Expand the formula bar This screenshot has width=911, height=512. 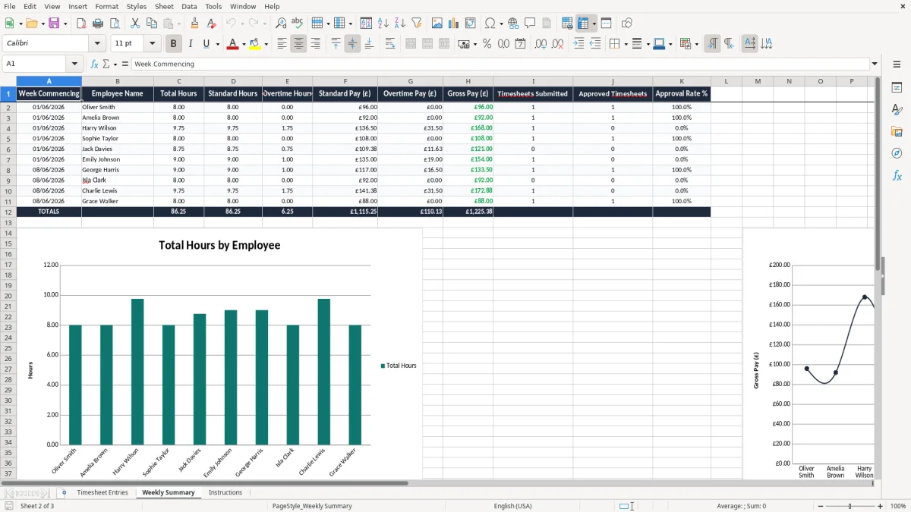(875, 64)
